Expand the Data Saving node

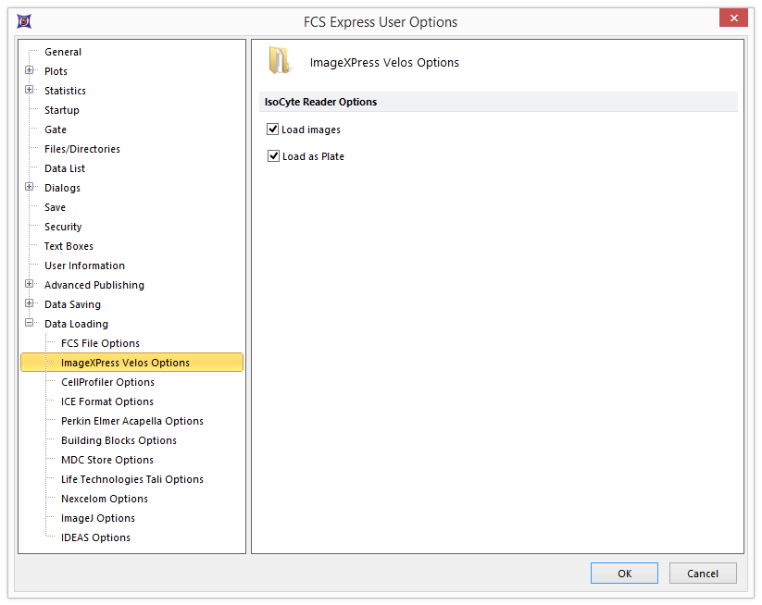(x=30, y=304)
